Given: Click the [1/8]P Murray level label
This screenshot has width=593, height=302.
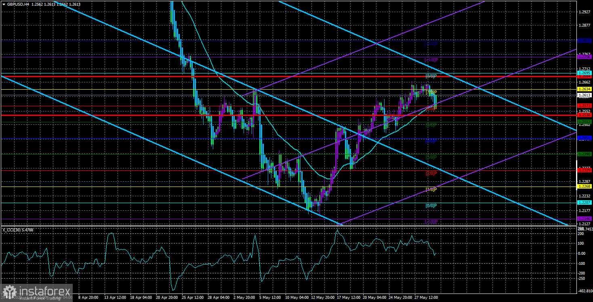Looking at the screenshot, I should point(431,189).
